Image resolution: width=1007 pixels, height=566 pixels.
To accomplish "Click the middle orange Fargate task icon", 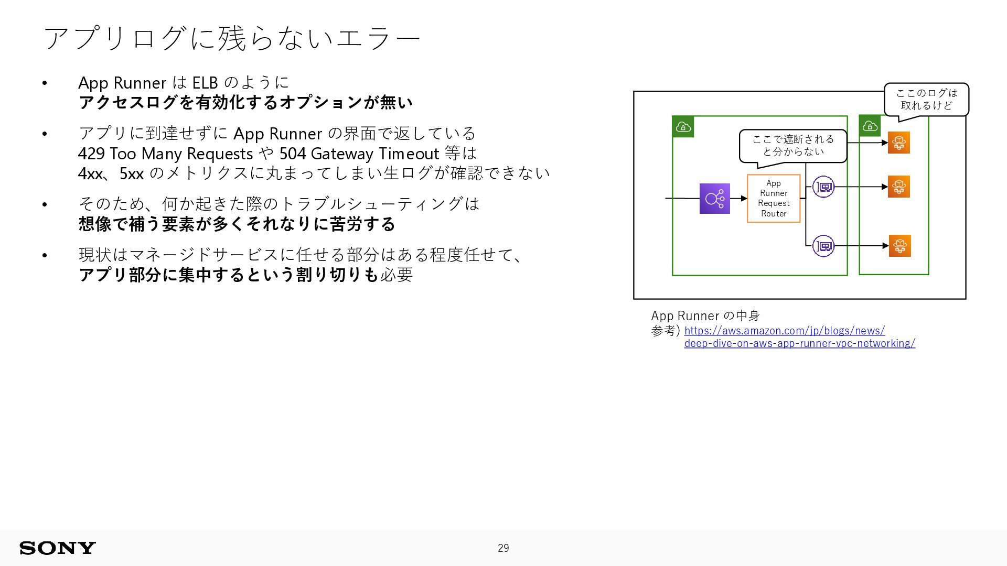I will point(898,187).
